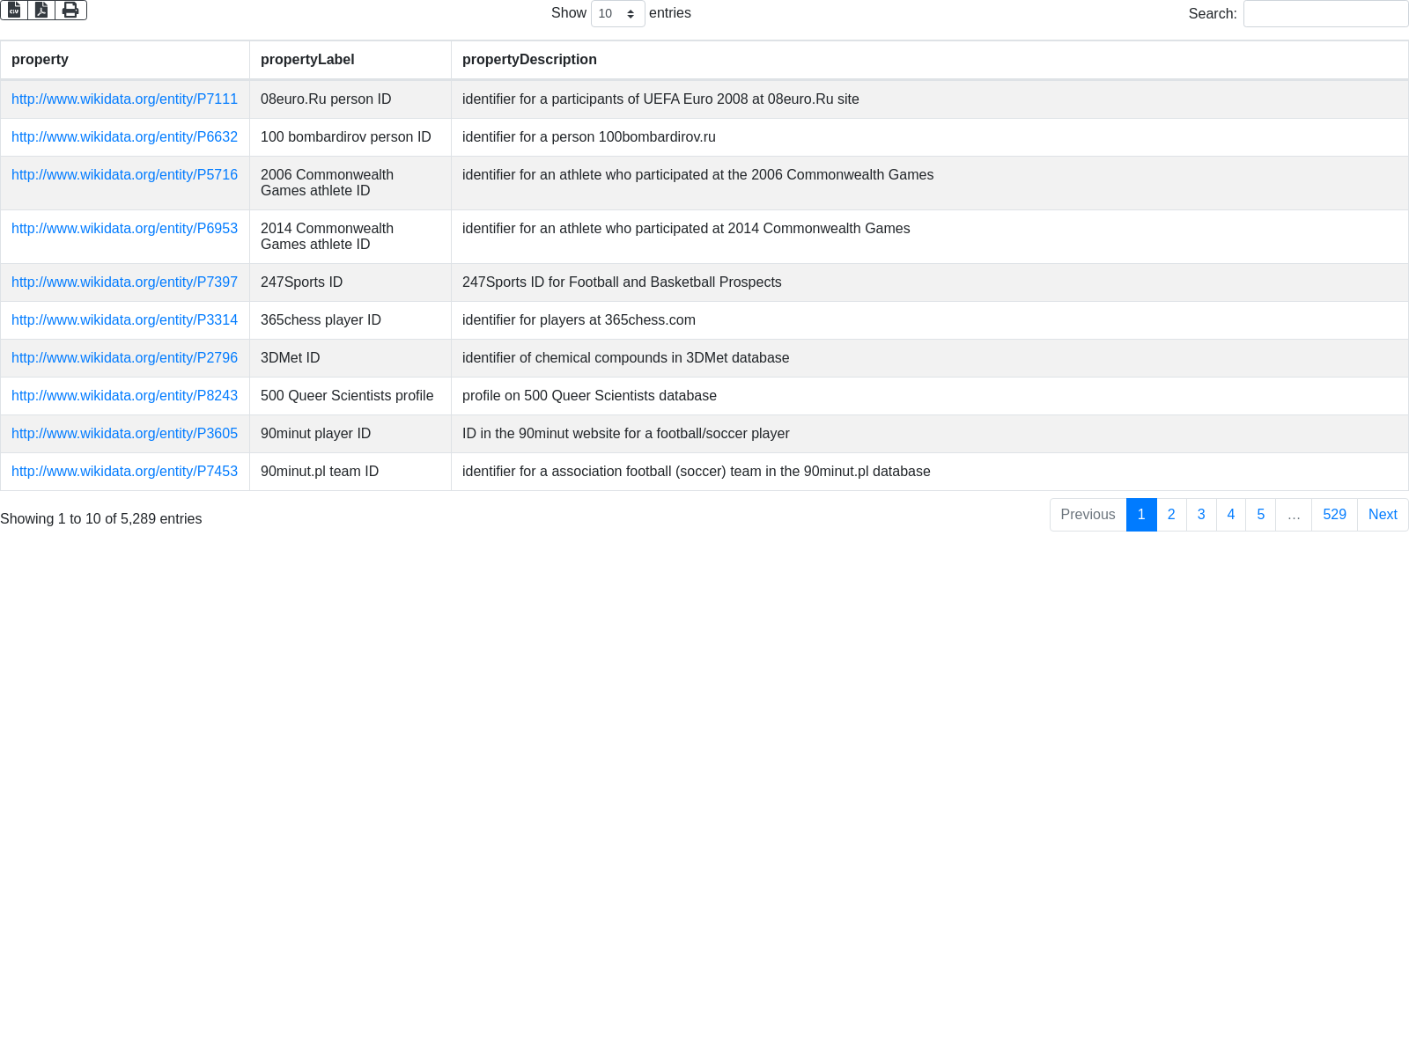Click the print icon
The height and width of the screenshot is (1056, 1409).
click(x=70, y=10)
